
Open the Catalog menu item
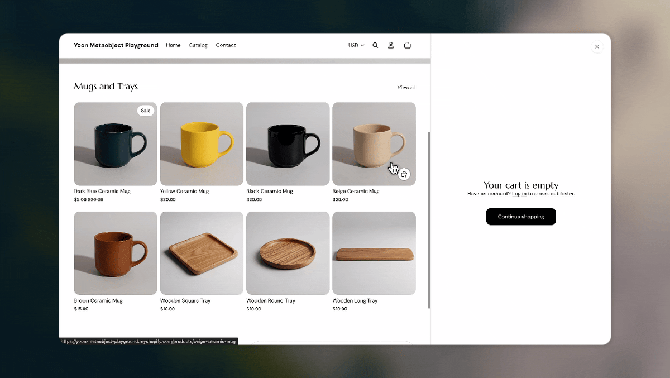198,45
